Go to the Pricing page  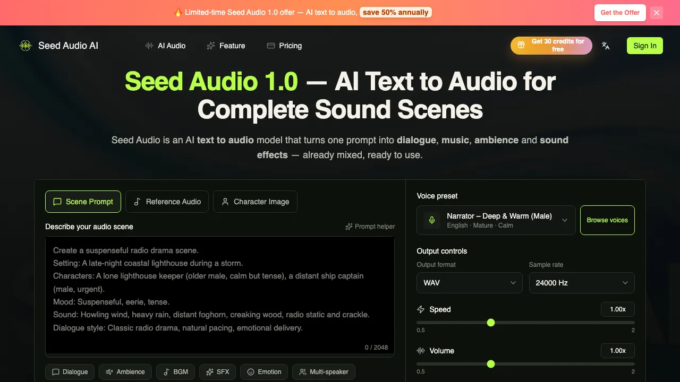pyautogui.click(x=284, y=46)
